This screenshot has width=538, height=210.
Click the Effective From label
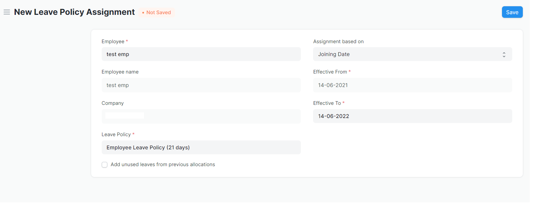[x=330, y=72]
